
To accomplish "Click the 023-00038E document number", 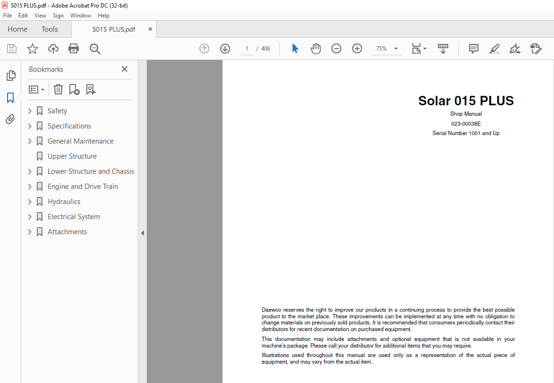I will [x=466, y=124].
